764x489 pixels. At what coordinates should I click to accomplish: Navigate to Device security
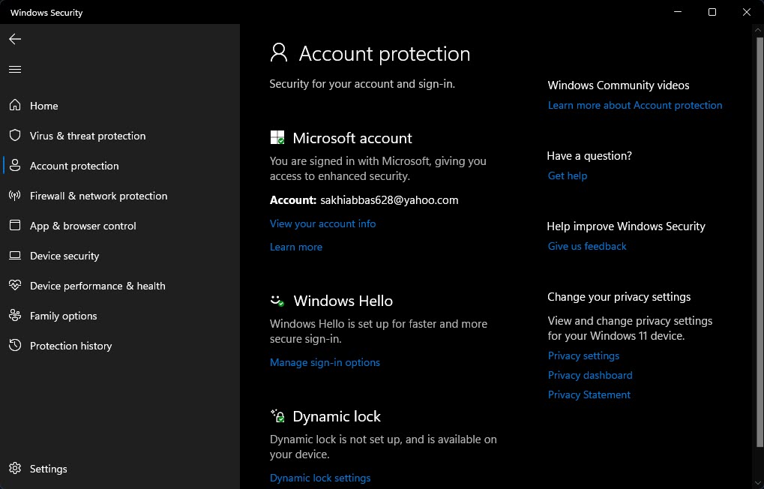pos(64,256)
